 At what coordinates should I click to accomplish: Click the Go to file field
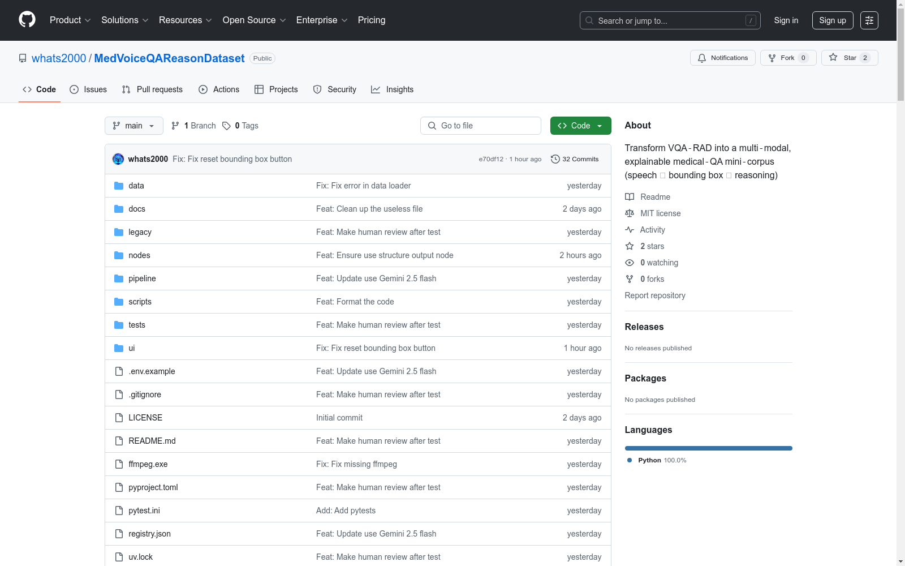coord(481,126)
